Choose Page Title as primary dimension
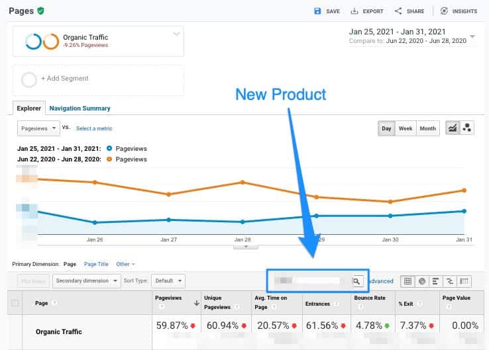 [x=96, y=264]
